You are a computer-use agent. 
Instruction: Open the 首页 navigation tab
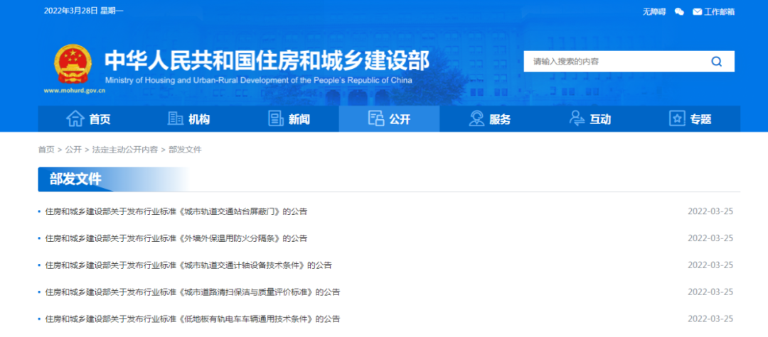click(x=88, y=118)
